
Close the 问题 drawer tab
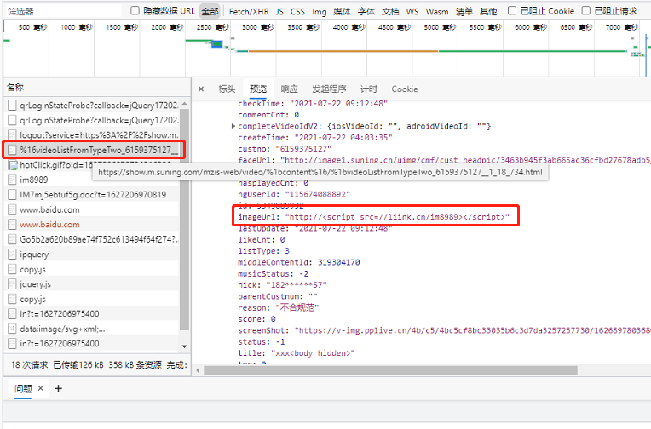(x=40, y=388)
